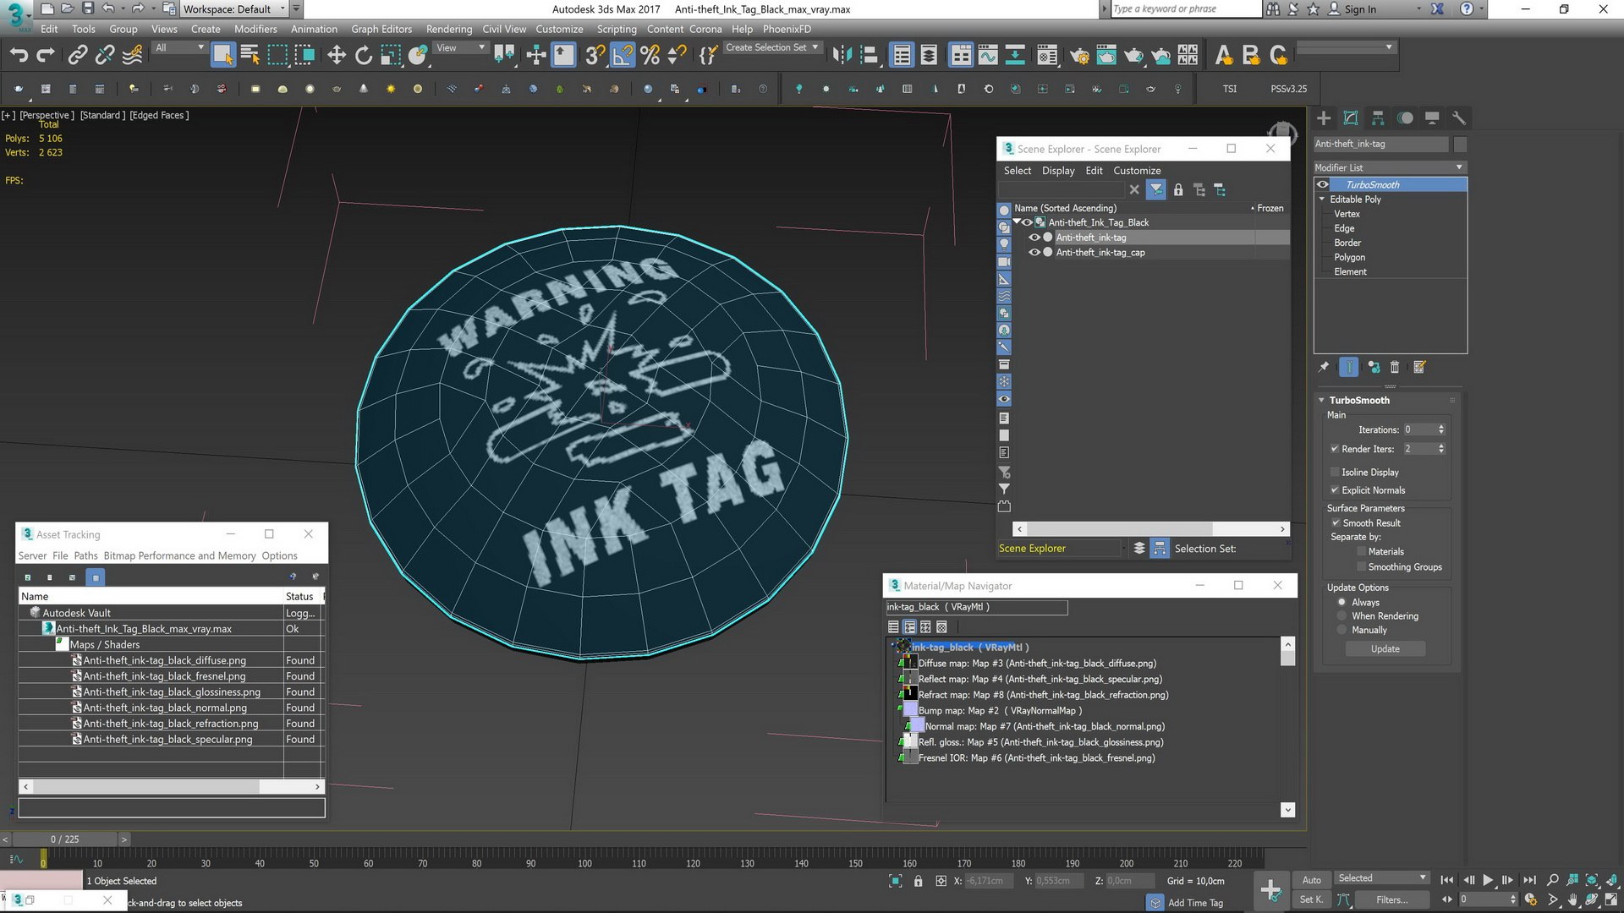
Task: Click the filter funnel icon in Scene Explorer
Action: [1156, 190]
